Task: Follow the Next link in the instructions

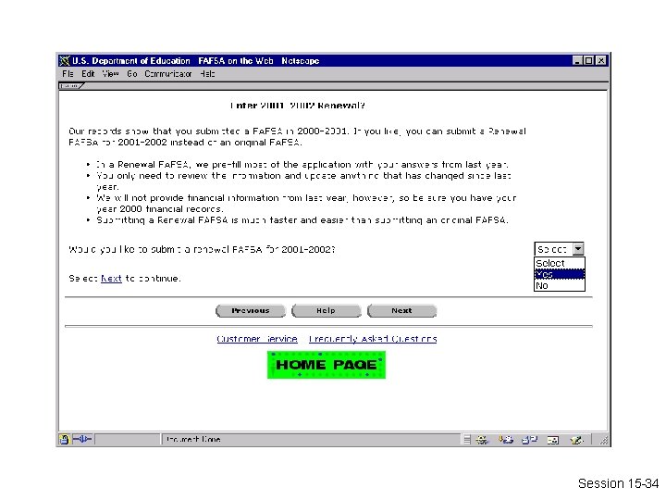Action: coord(111,279)
